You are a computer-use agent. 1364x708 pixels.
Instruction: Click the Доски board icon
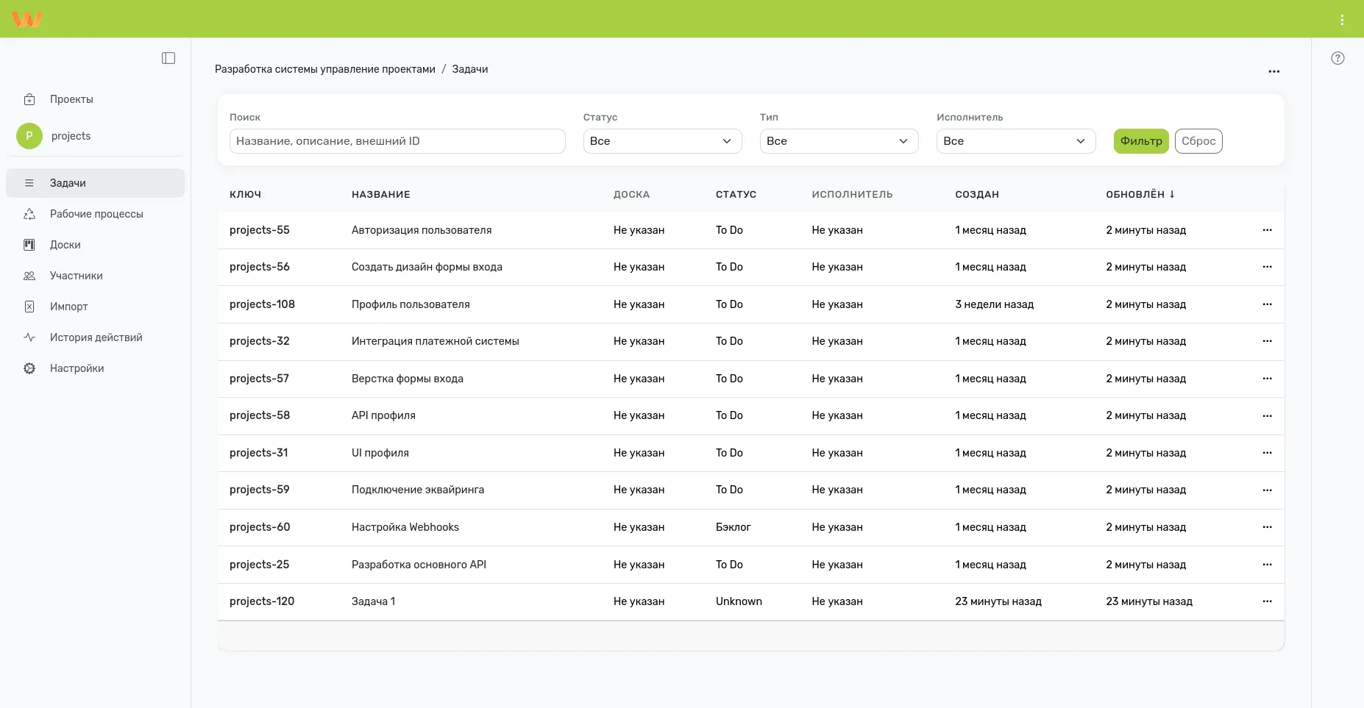pyautogui.click(x=29, y=245)
